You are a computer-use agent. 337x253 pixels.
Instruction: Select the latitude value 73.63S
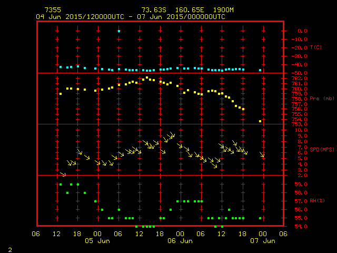154,10
